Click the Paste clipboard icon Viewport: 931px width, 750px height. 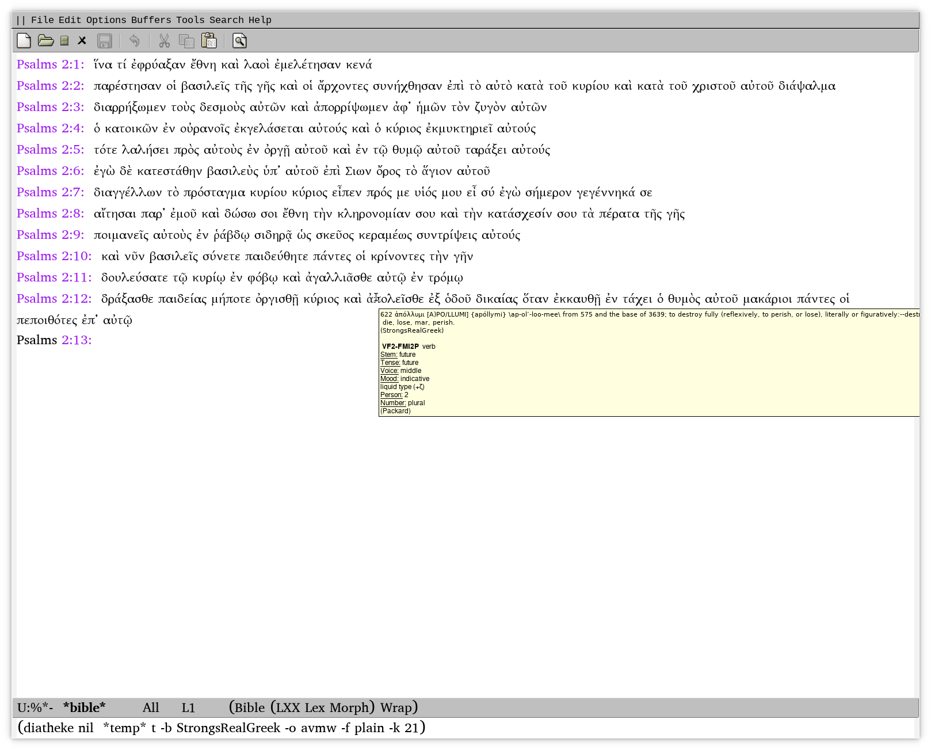coord(209,41)
